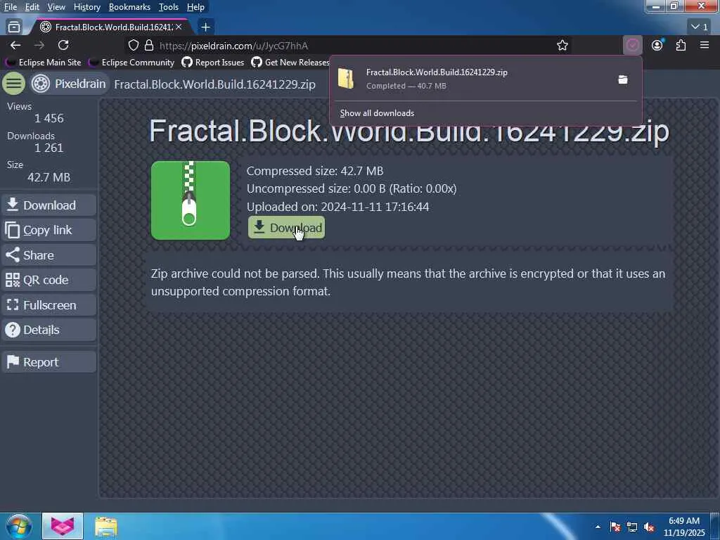
Task: Report this file button
Action: [x=49, y=362]
